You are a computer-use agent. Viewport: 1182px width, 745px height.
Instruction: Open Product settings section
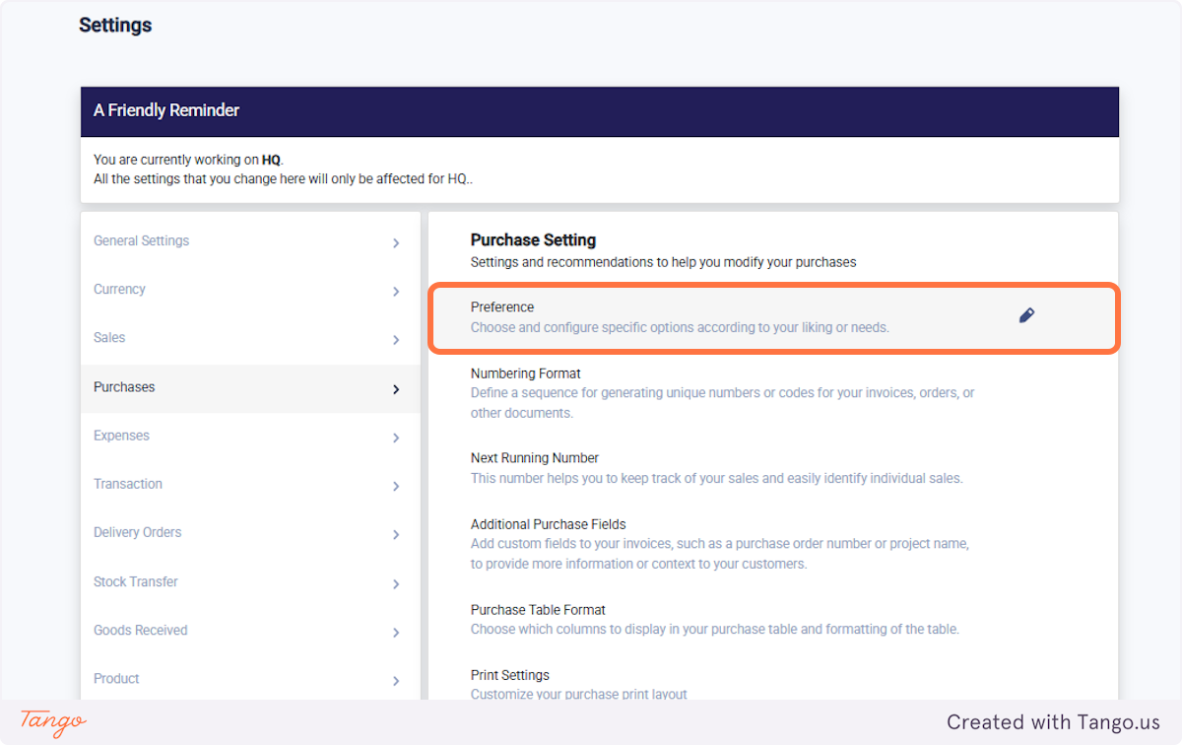[250, 679]
